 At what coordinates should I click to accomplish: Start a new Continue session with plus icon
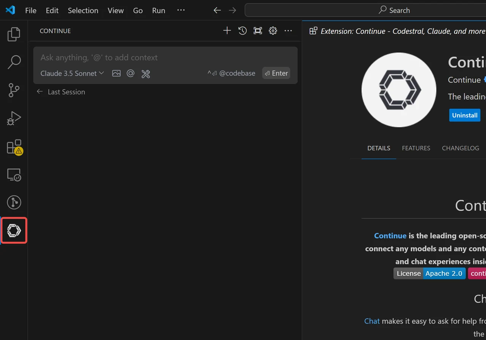227,31
